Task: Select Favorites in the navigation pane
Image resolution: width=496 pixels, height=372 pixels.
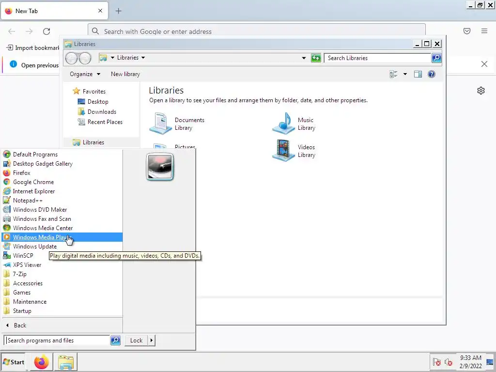Action: pyautogui.click(x=93, y=91)
